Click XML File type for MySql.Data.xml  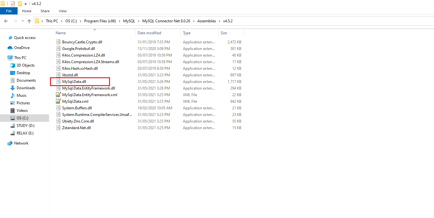(x=190, y=101)
